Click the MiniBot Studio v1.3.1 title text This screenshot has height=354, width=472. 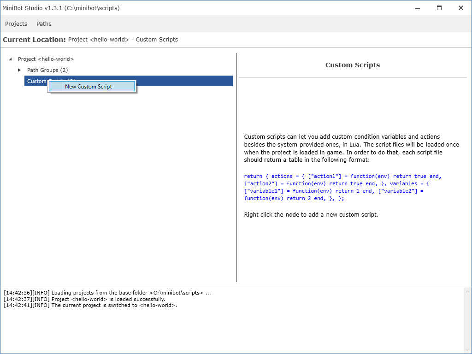pos(61,8)
